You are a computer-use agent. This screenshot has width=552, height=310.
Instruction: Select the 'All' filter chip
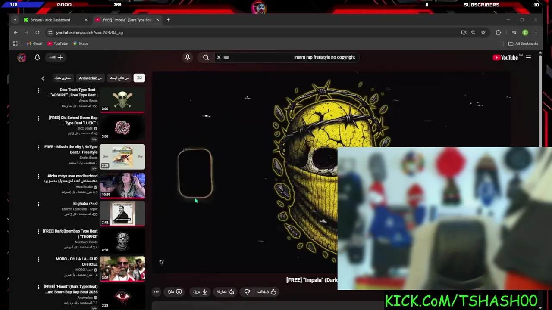pos(139,78)
